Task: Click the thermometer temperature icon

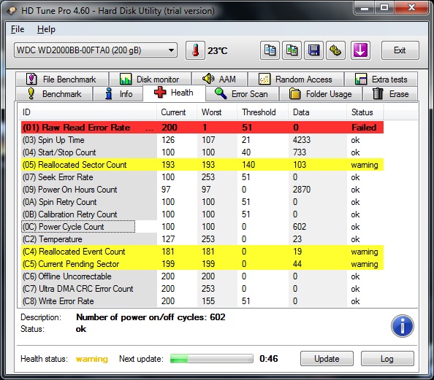Action: (195, 50)
